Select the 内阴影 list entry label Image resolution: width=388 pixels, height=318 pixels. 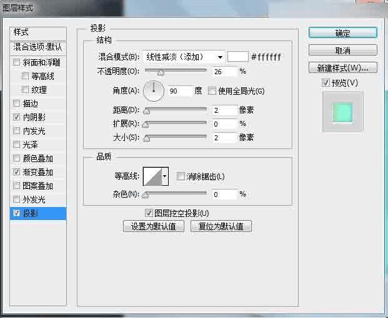(34, 117)
